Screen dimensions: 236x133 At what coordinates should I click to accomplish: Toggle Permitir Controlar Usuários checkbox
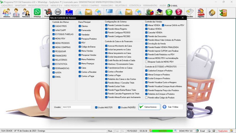point(106,25)
